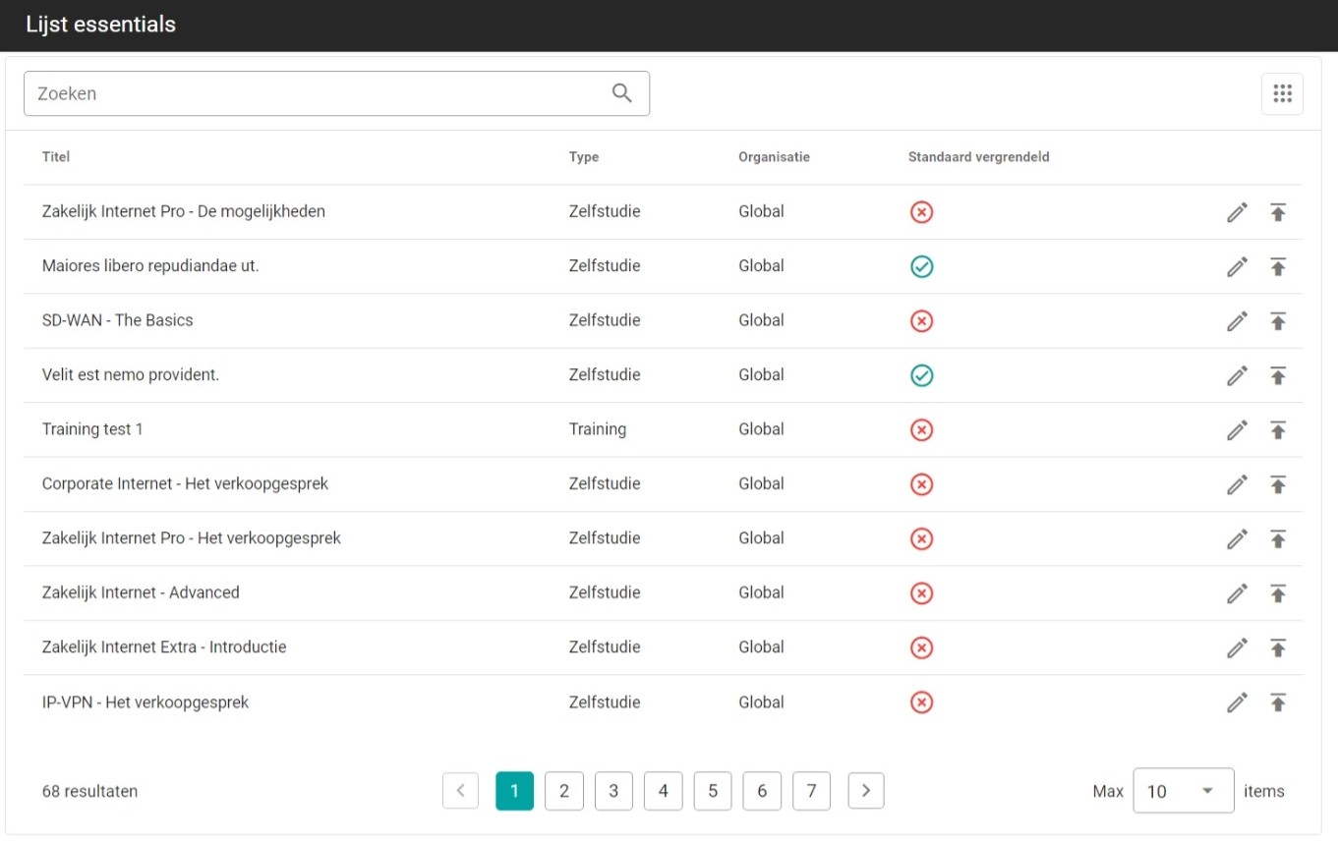Edit the SD-WAN - The Basics row
Screen dimensions: 1338x844
[1237, 321]
